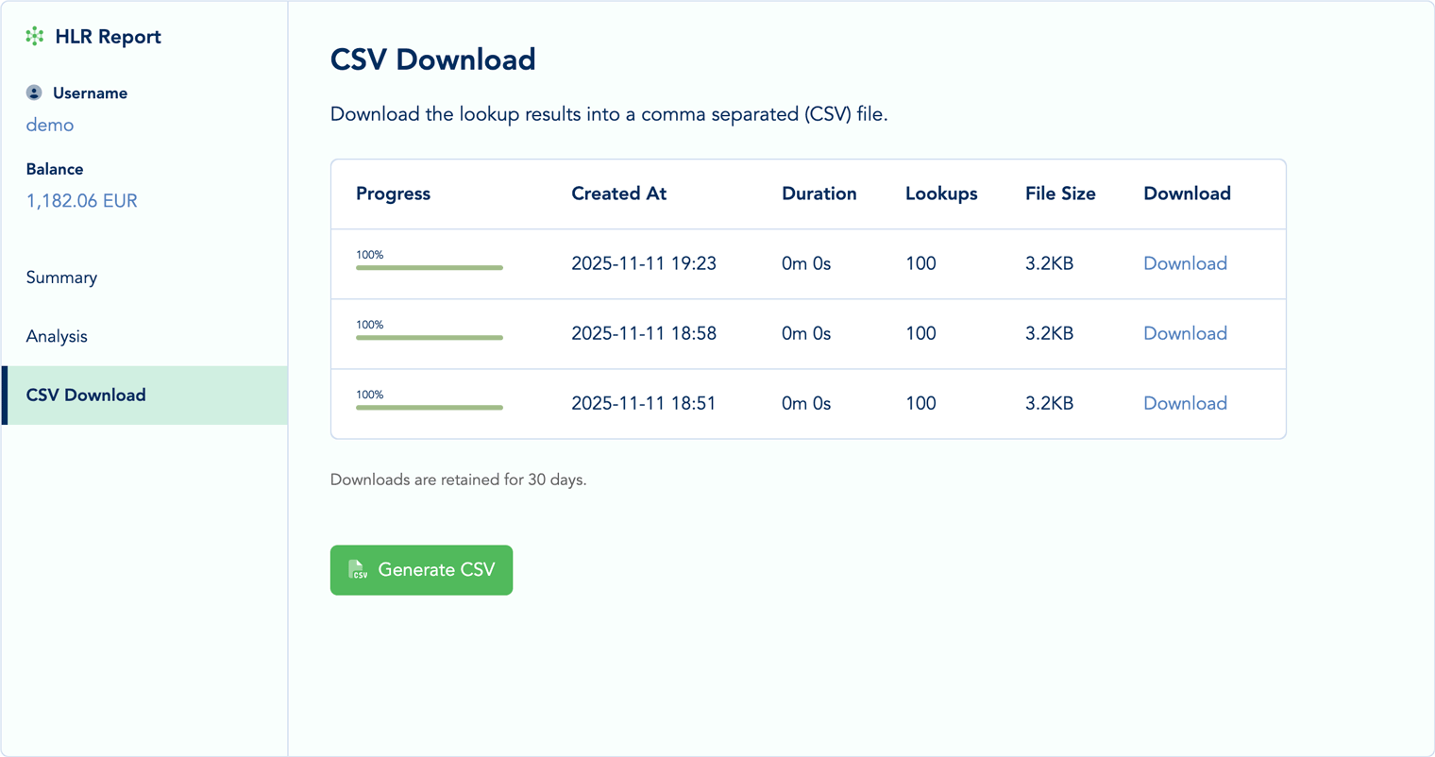This screenshot has height=757, width=1435.
Task: Click the demo username link
Action: [x=49, y=125]
